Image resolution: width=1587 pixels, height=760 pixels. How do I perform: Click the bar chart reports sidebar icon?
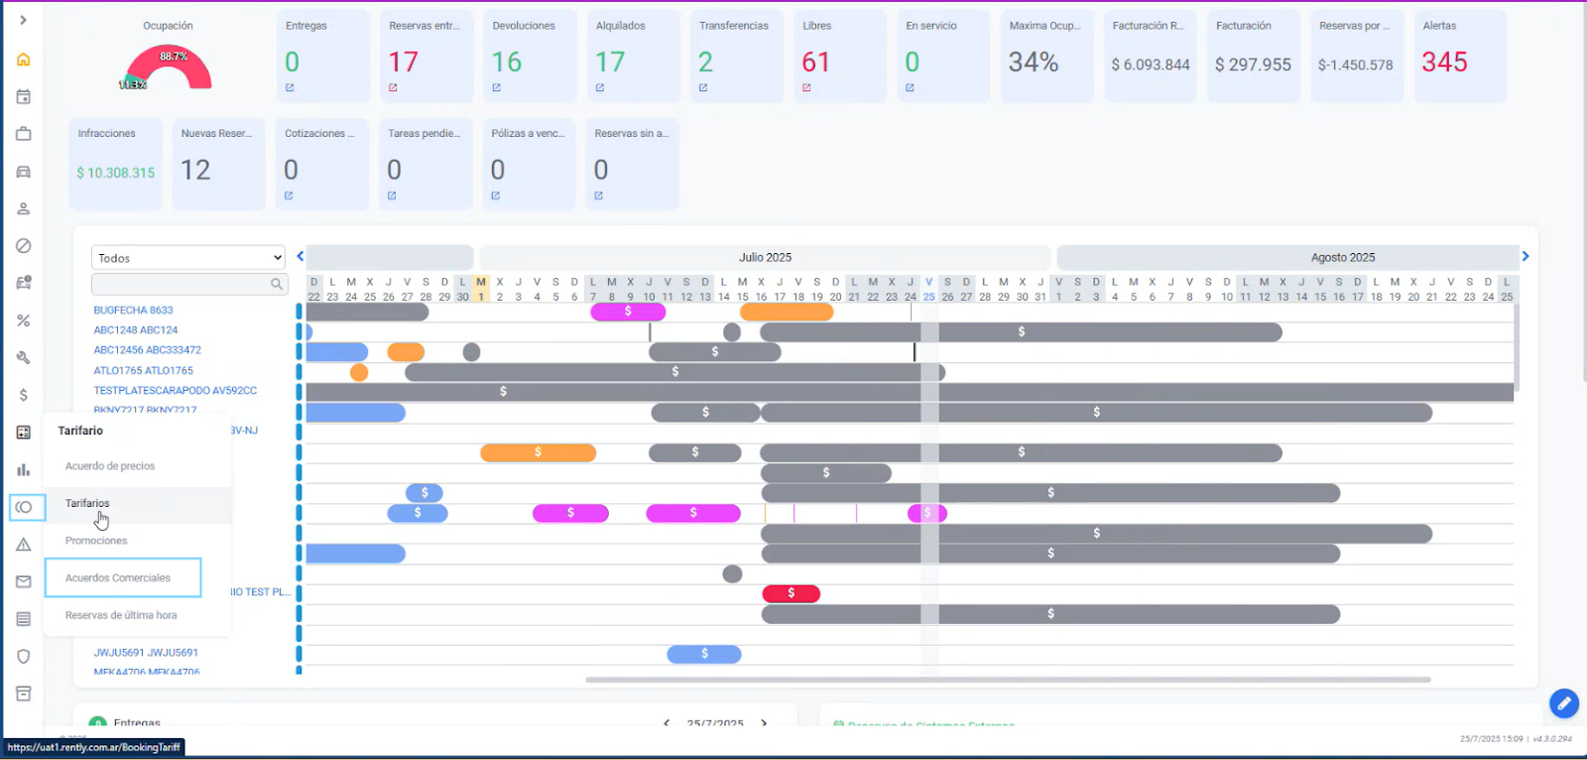click(24, 469)
